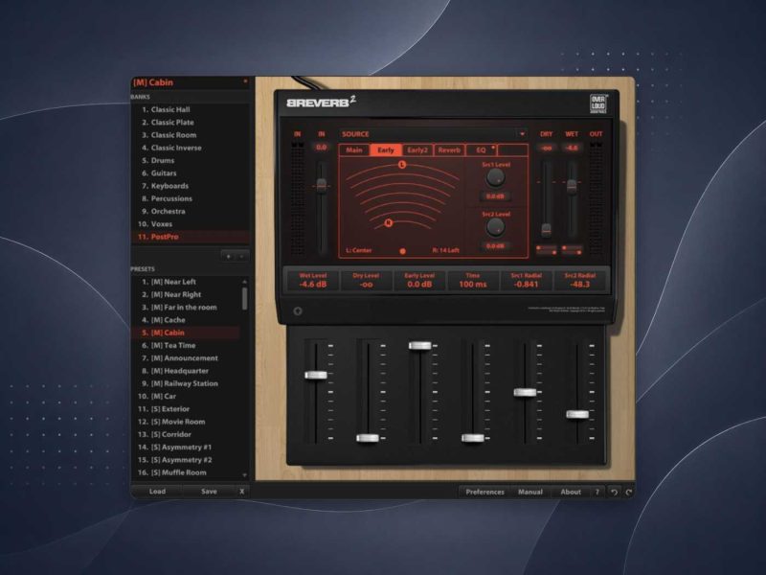
Task: Select preset '6. [M] Tea Time'
Action: click(186, 345)
